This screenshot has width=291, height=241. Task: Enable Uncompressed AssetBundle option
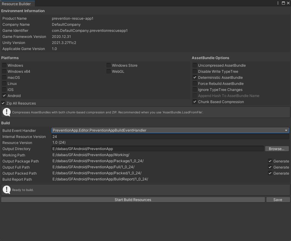(x=195, y=65)
